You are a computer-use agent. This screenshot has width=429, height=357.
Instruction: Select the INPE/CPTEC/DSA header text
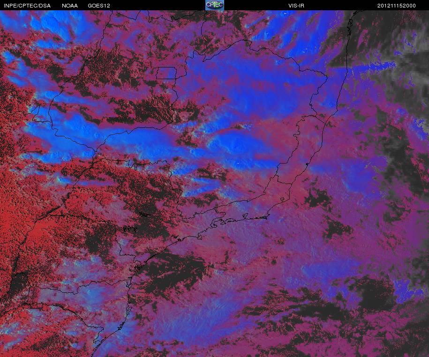27,6
